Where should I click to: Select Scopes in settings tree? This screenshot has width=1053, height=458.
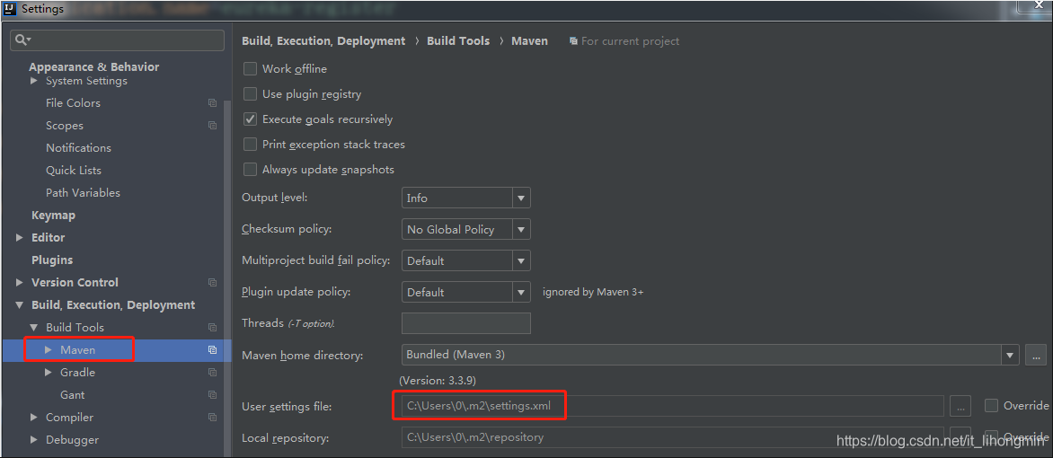pyautogui.click(x=65, y=126)
